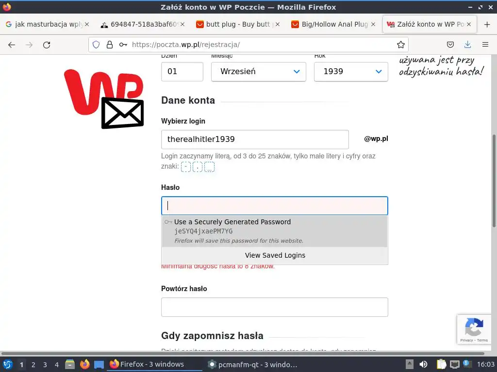Click the login field 'therealhitler1939'
The image size is (497, 372).
[x=255, y=139]
